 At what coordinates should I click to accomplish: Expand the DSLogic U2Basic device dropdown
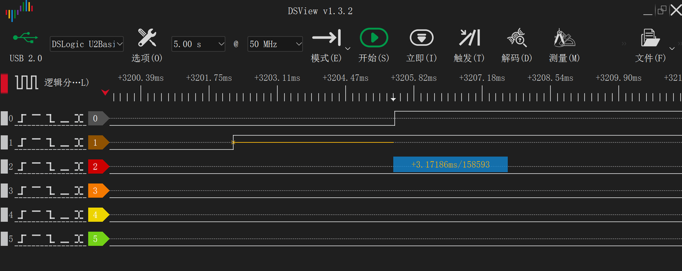(x=87, y=44)
